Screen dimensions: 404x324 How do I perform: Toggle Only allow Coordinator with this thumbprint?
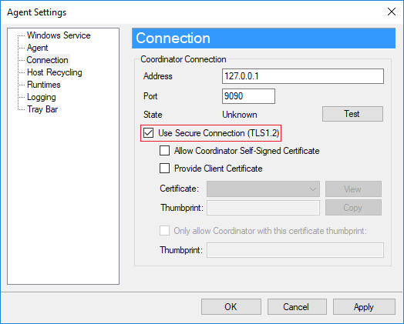point(164,231)
